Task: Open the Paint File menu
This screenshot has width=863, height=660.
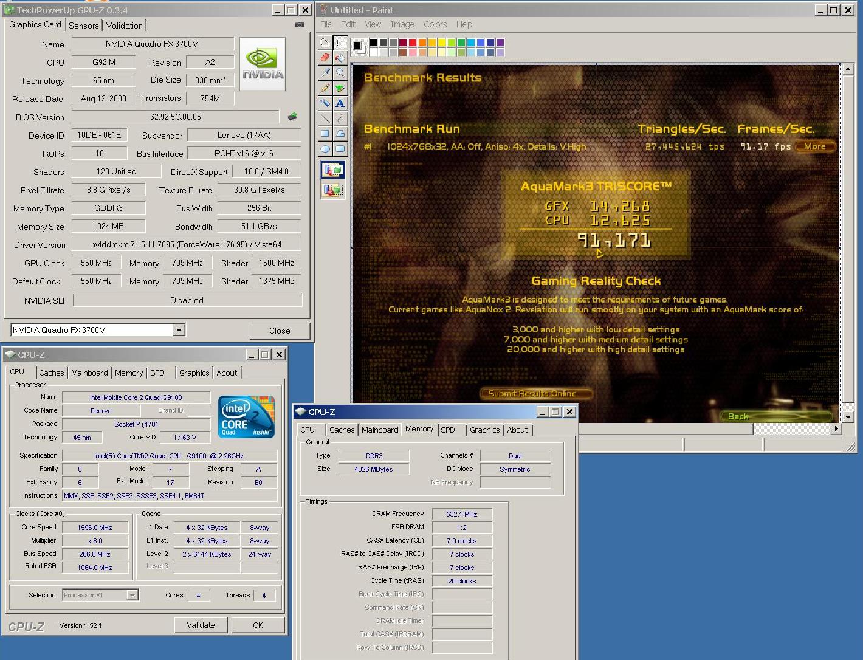Action: [x=326, y=24]
